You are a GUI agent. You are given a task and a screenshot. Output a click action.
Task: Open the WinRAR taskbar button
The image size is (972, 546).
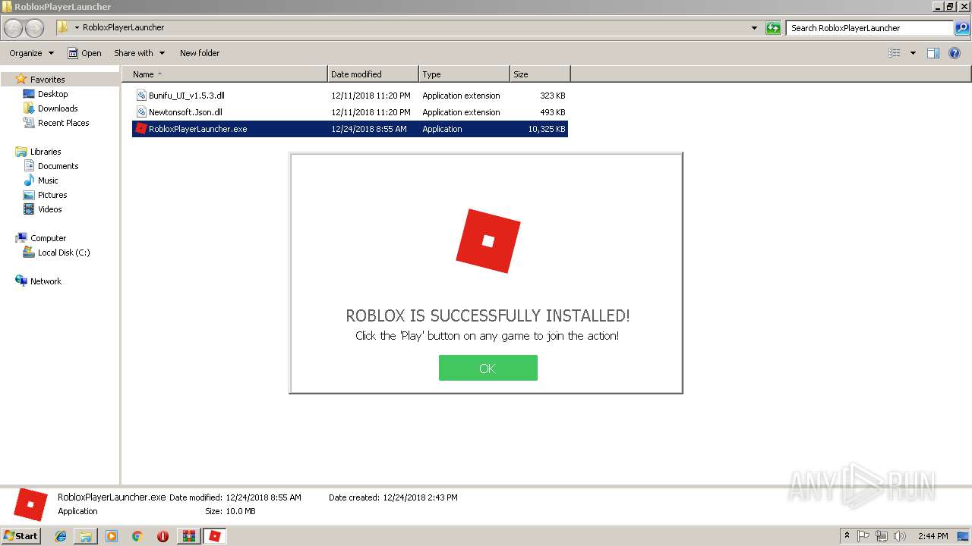188,536
